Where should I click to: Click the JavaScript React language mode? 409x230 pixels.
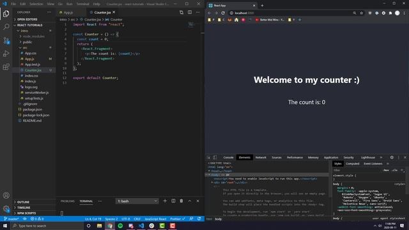click(155, 218)
